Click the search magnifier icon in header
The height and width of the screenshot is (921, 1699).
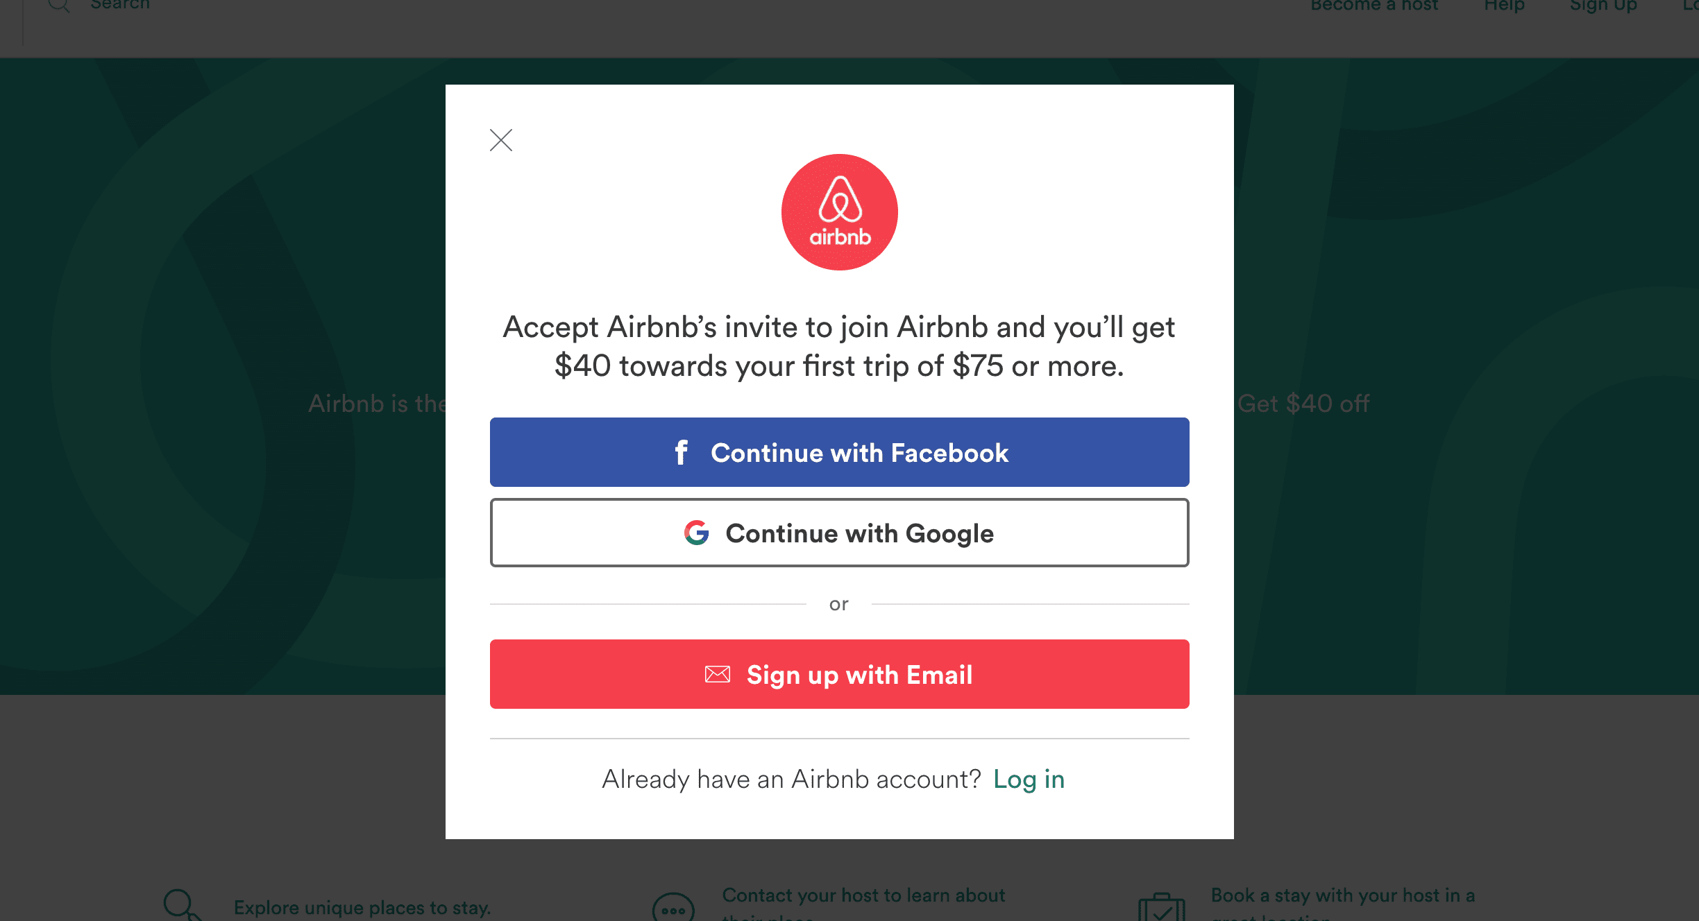pyautogui.click(x=59, y=6)
